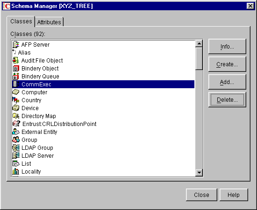Select Entrust:CRLDistributionPoint in the list
This screenshot has height=210, width=257.
point(103,124)
